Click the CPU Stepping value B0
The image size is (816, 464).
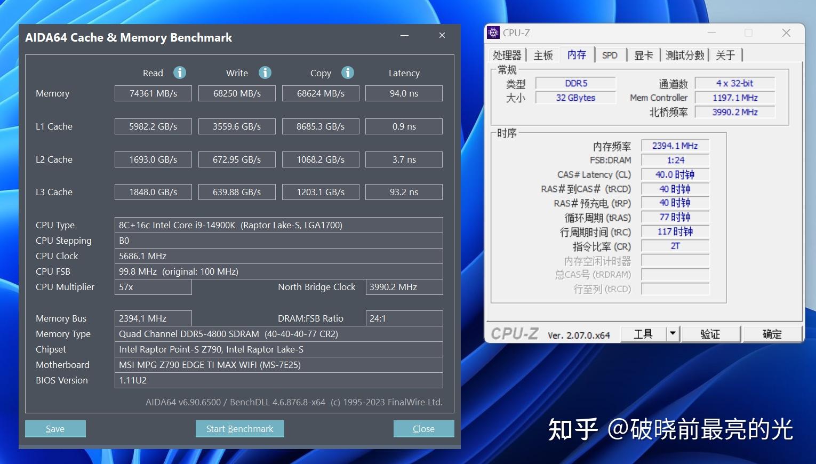tap(279, 241)
